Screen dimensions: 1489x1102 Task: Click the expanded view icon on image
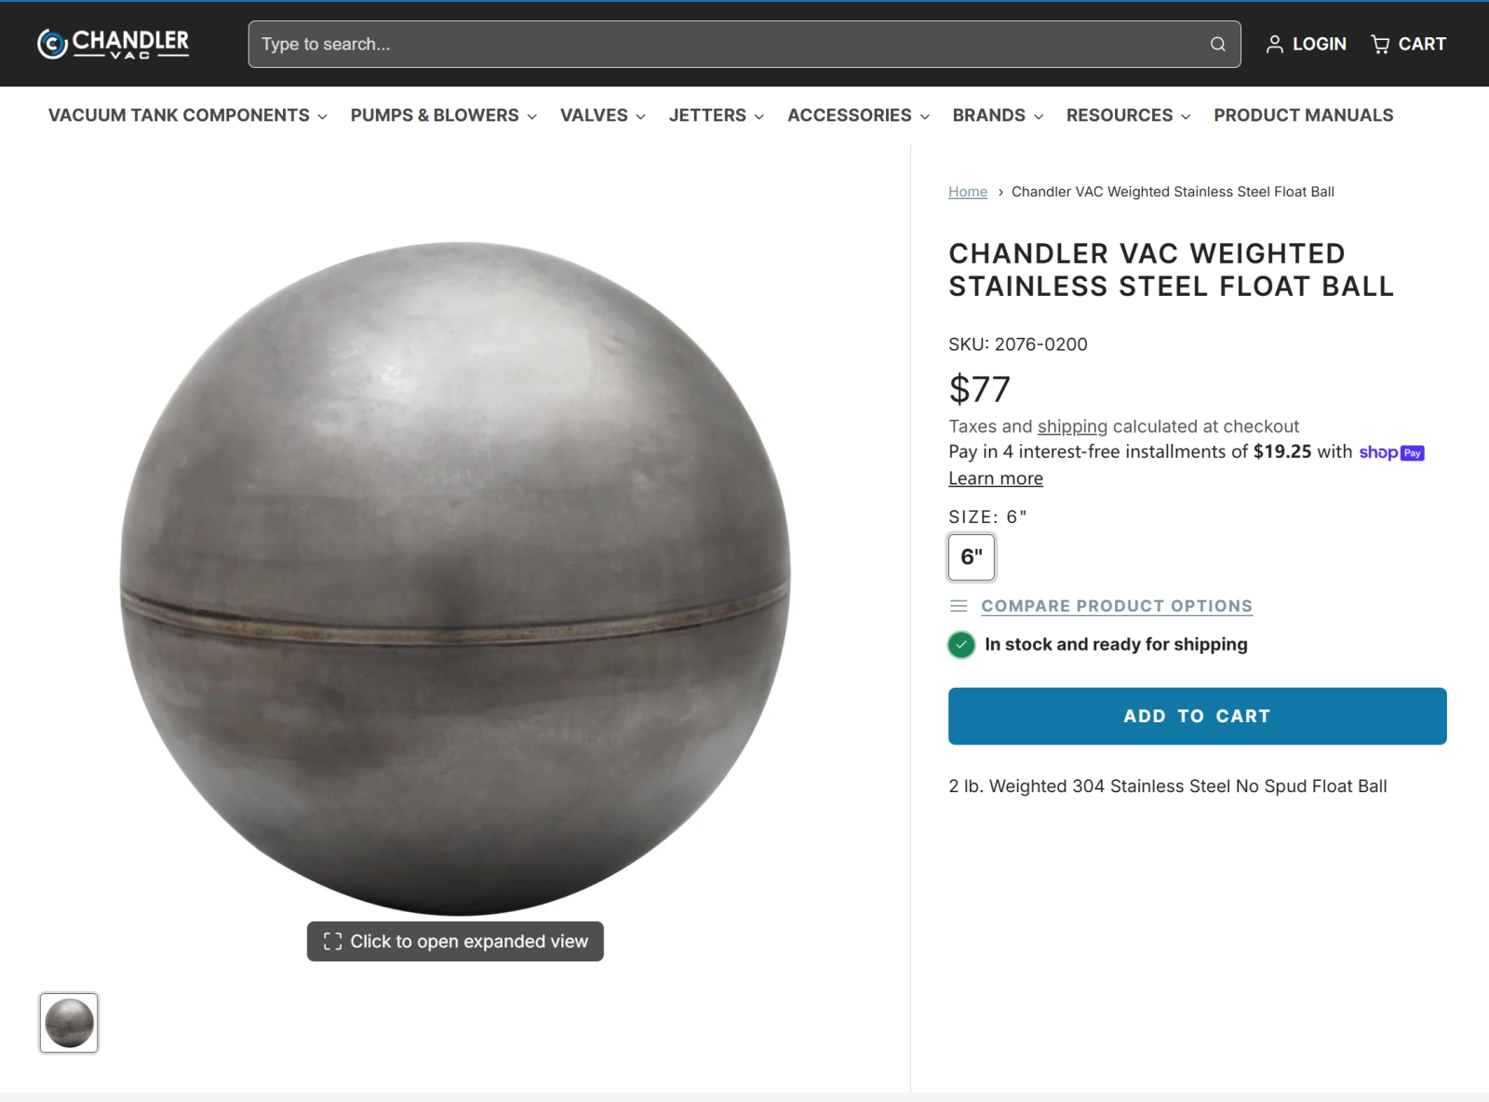pos(332,941)
